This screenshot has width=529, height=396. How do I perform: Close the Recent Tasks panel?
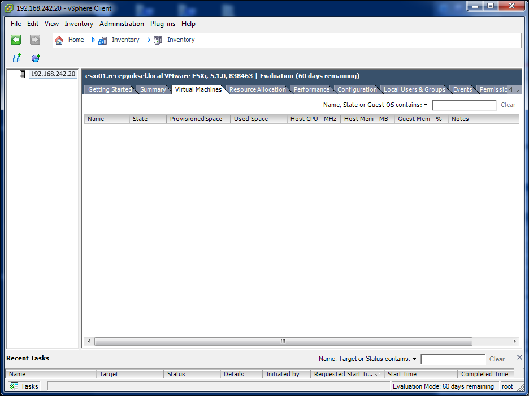[x=519, y=357]
